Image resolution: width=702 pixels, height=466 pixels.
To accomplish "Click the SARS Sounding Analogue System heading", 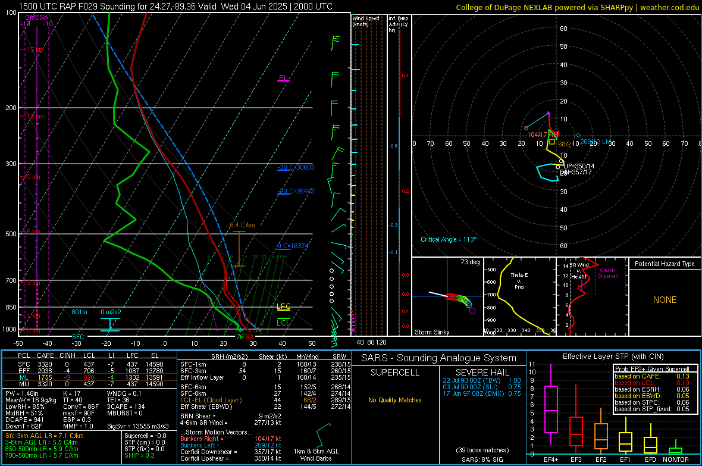I will (439, 358).
